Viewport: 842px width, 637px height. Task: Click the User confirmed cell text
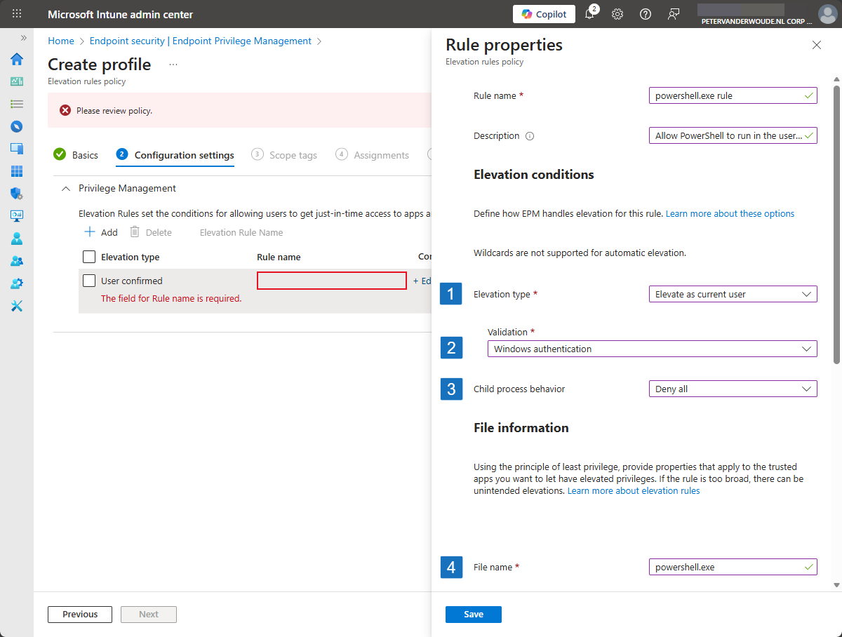[131, 281]
